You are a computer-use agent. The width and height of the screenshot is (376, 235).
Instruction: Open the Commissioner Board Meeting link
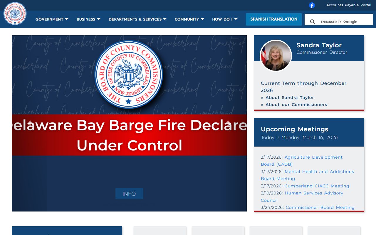point(320,207)
